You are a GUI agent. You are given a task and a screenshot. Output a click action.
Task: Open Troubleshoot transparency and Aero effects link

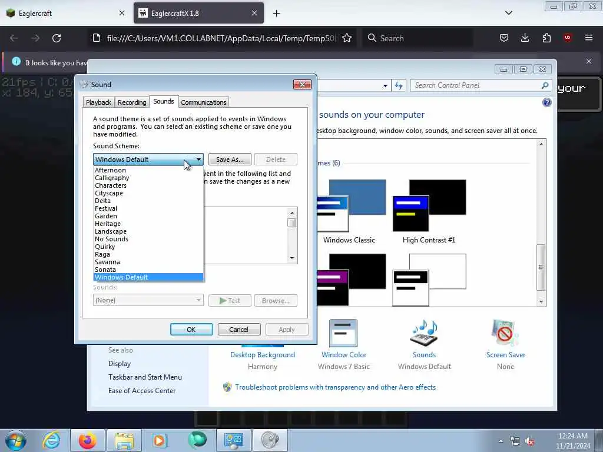coord(335,387)
